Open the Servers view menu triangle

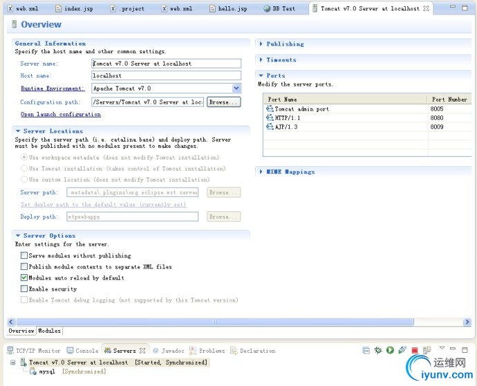coord(442,348)
